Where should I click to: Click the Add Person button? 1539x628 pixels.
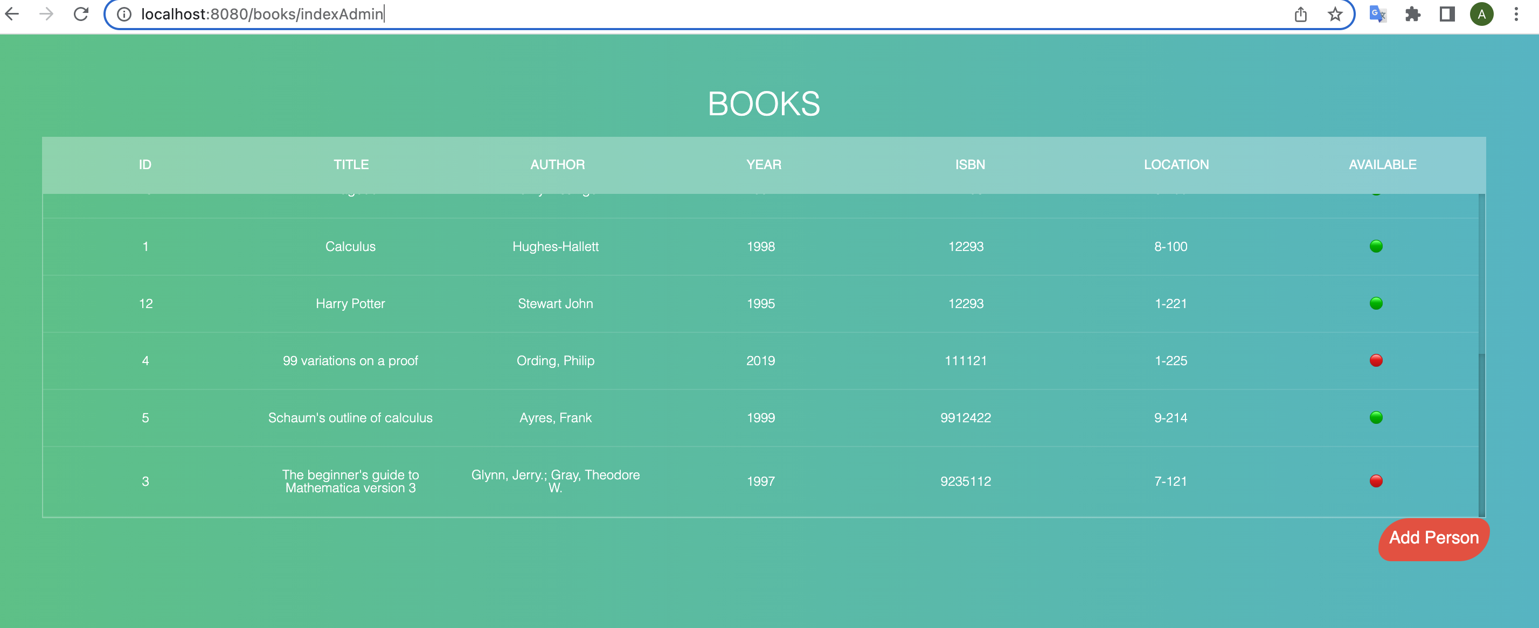coord(1433,538)
